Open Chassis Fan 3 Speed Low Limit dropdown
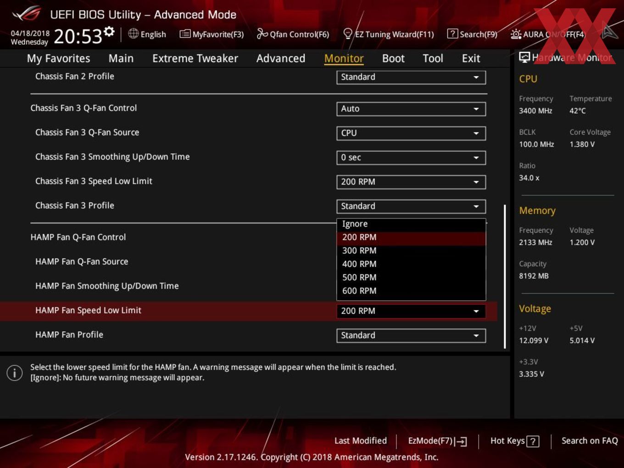Image resolution: width=624 pixels, height=468 pixels. click(411, 182)
